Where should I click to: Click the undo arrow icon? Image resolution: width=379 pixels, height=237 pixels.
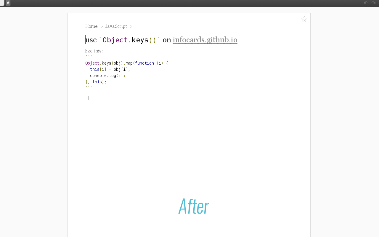point(366,3)
